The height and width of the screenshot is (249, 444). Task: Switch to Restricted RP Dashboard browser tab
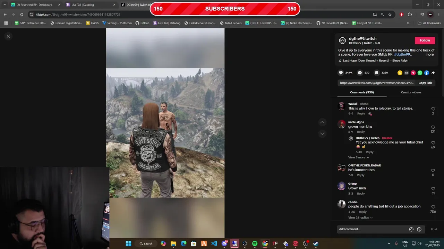click(x=35, y=5)
